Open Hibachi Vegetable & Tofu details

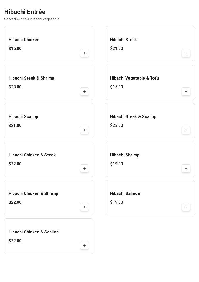coord(134,78)
